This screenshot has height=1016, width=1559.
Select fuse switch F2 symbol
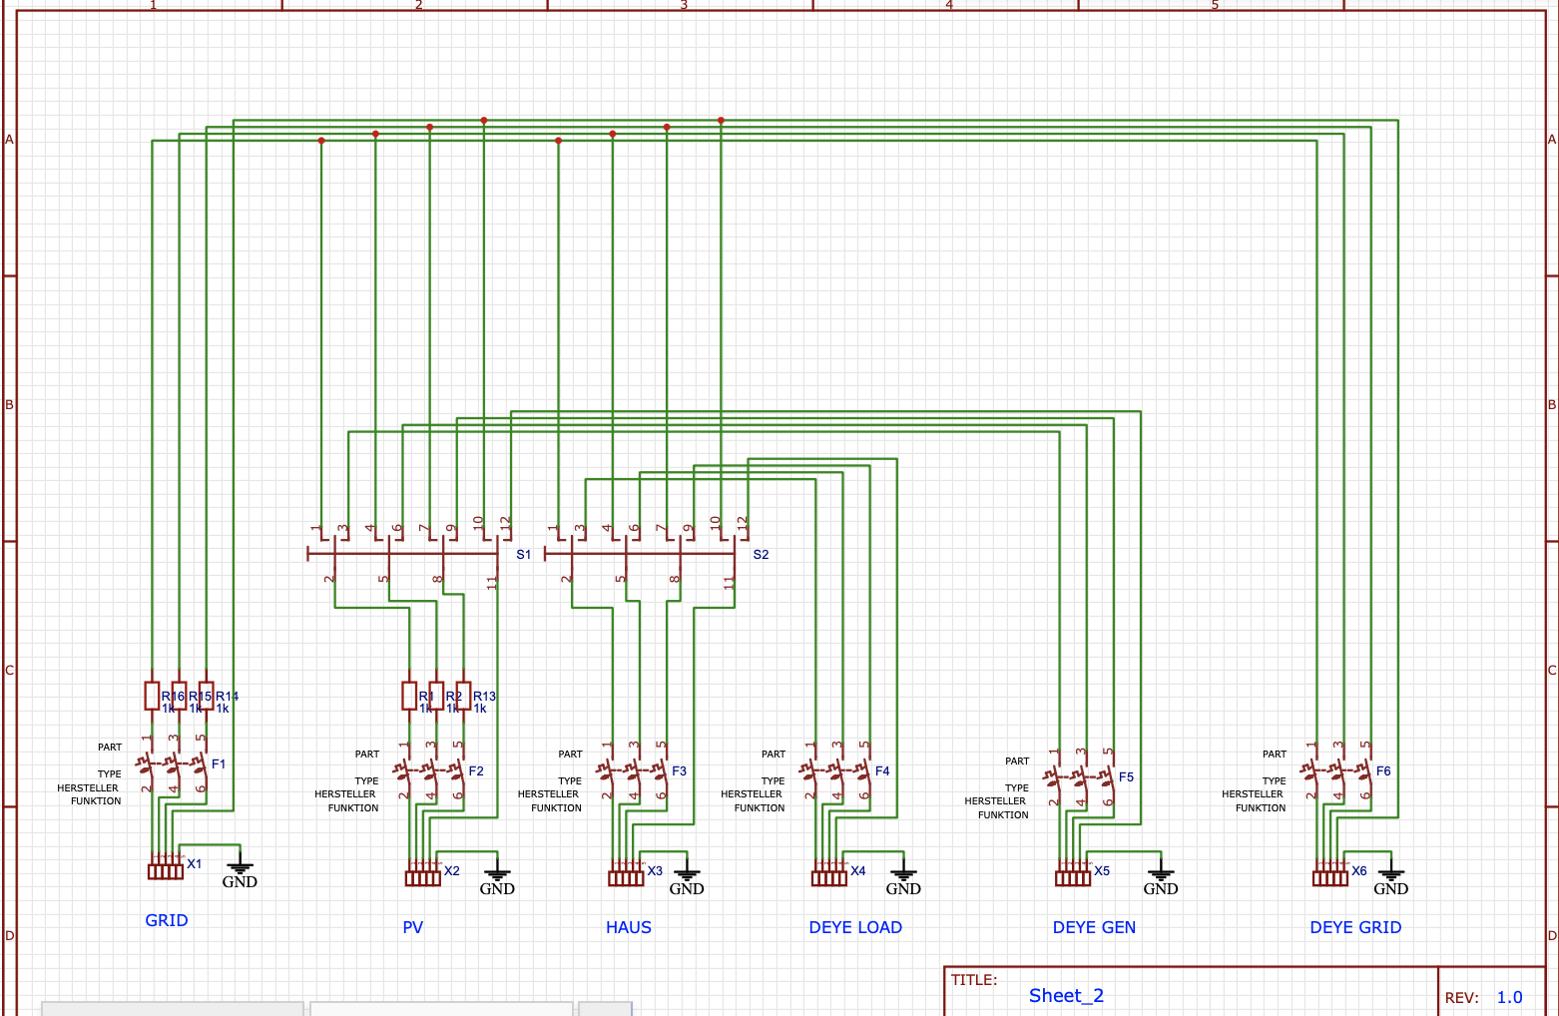430,771
